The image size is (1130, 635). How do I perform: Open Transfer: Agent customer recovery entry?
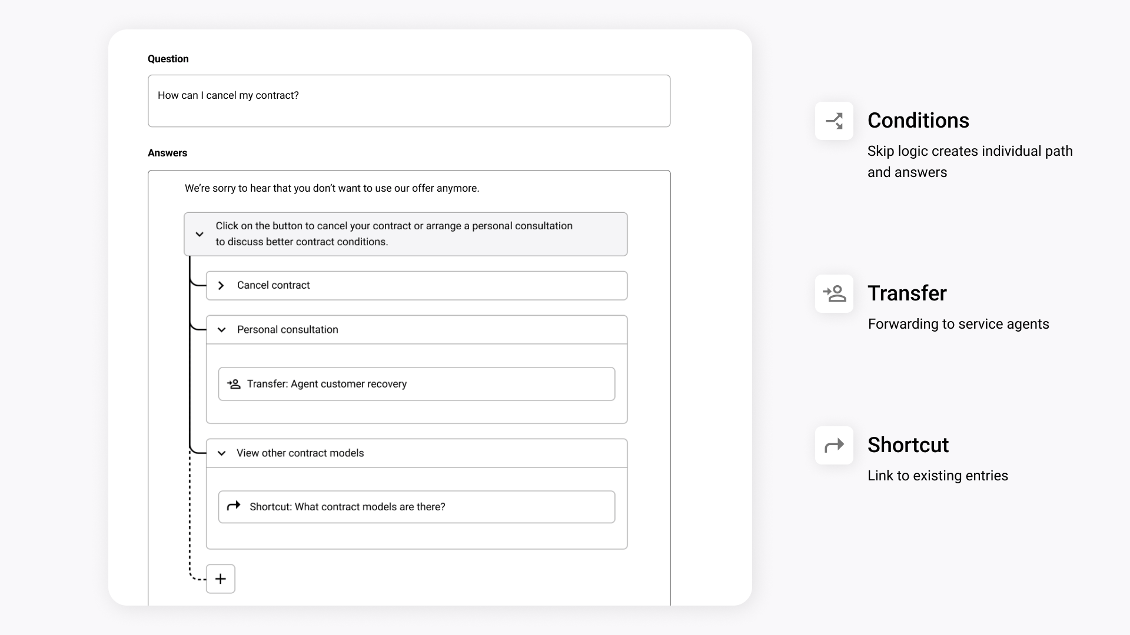pyautogui.click(x=417, y=384)
